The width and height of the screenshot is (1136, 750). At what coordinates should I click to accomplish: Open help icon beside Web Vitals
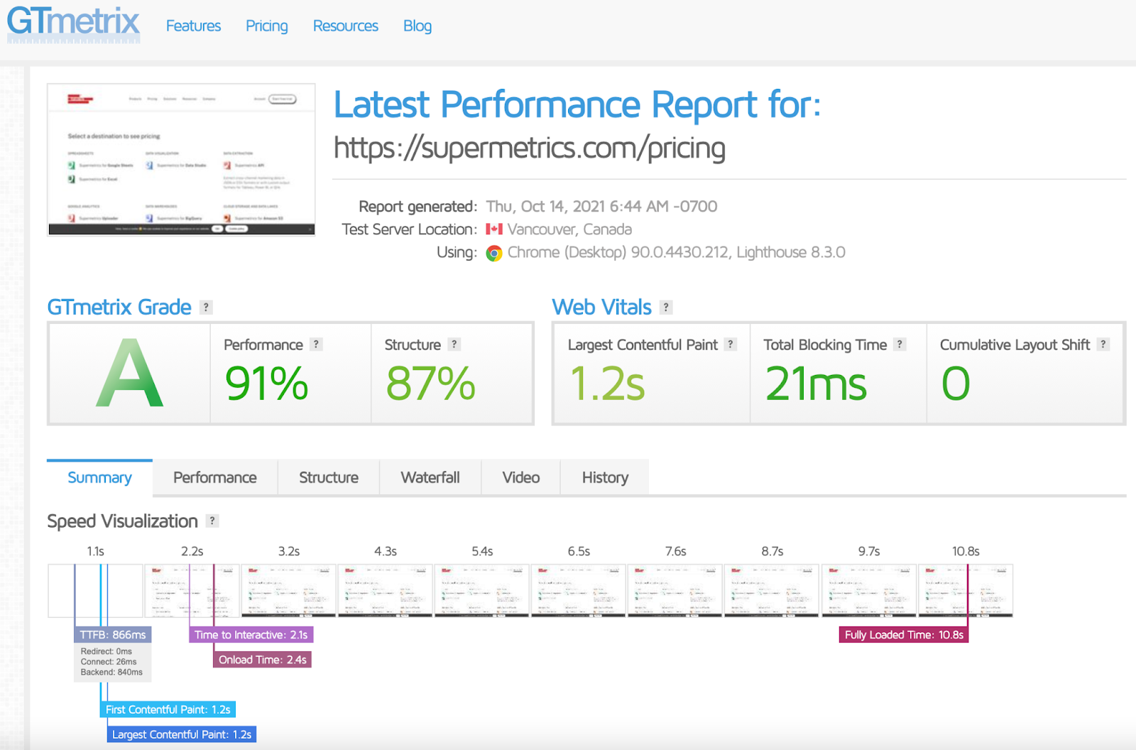click(x=666, y=307)
